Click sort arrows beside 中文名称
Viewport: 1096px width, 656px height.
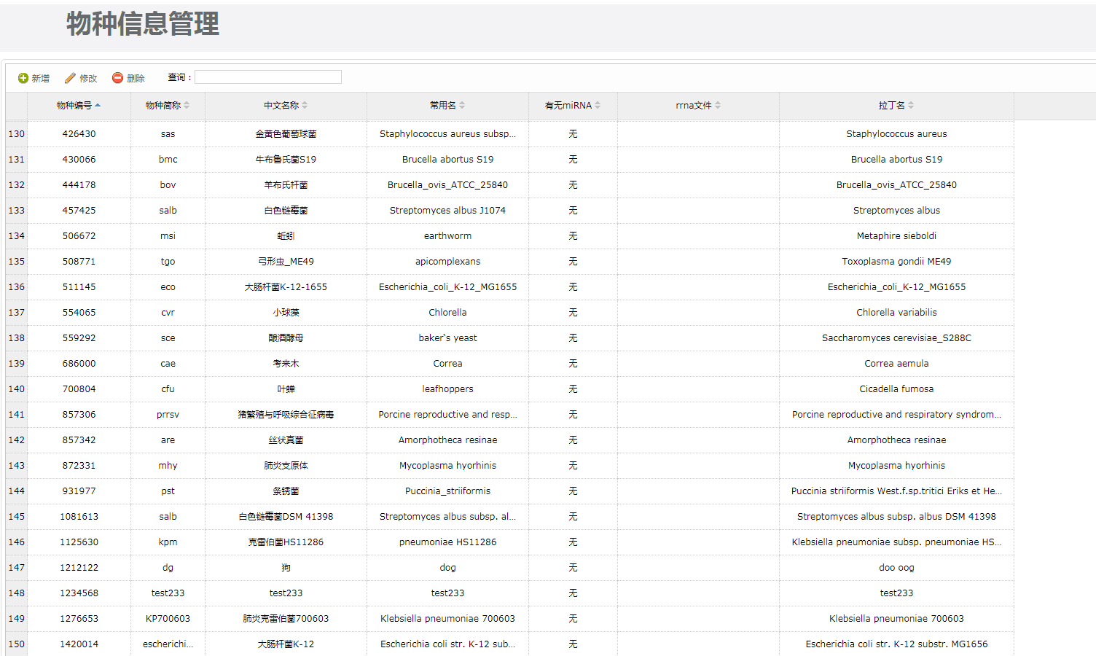pos(305,106)
